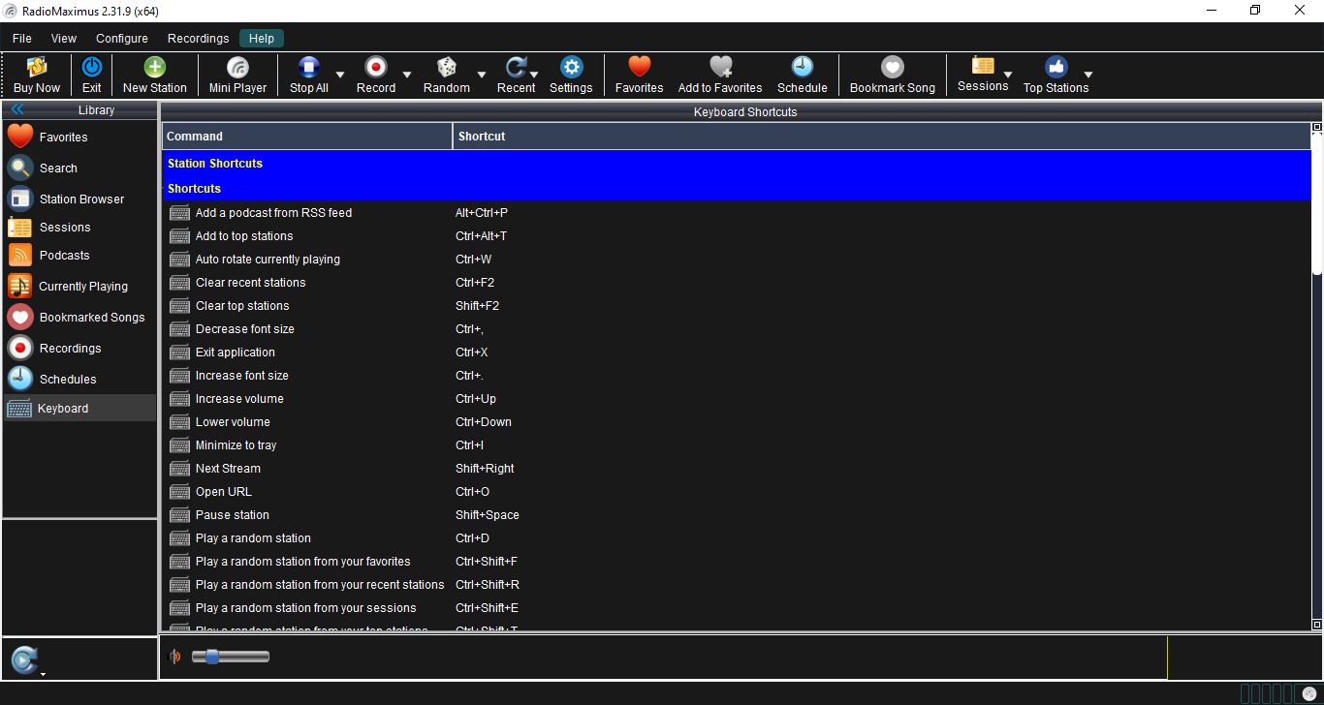Select 'Play a random station' row

(x=737, y=538)
